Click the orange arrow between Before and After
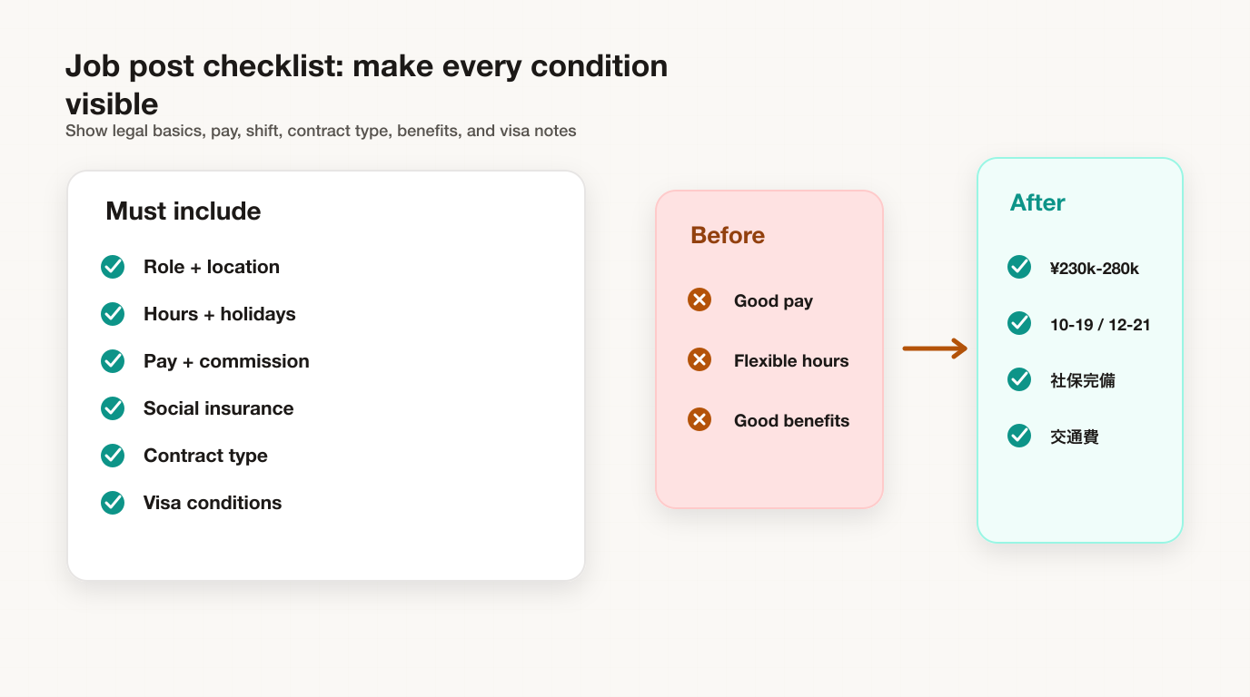 935,348
